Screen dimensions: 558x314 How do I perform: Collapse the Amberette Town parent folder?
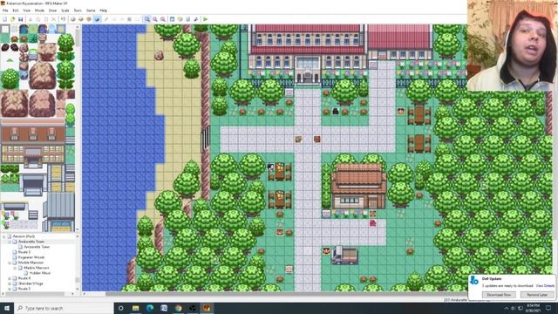pyautogui.click(x=10, y=242)
